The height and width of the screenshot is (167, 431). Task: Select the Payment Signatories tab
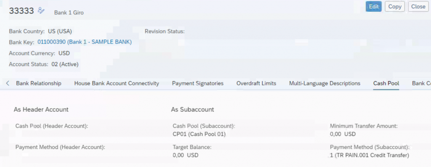[x=198, y=83]
